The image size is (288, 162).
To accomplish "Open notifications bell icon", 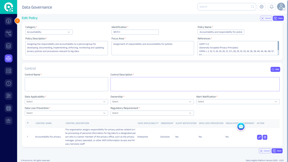I will coord(271,7).
